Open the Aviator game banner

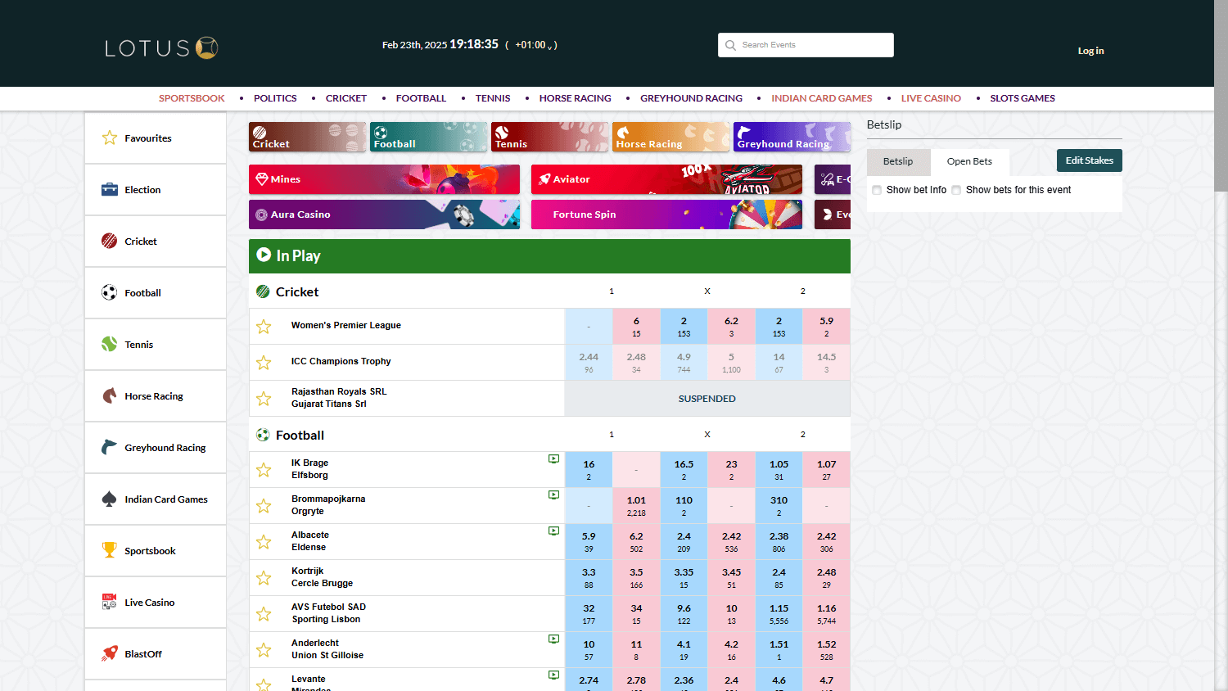666,179
